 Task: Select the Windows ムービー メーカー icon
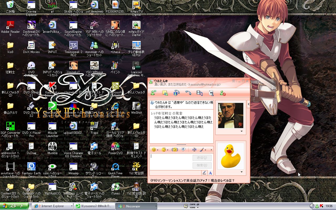point(73,190)
